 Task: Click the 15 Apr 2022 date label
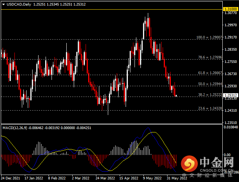(x=129, y=178)
